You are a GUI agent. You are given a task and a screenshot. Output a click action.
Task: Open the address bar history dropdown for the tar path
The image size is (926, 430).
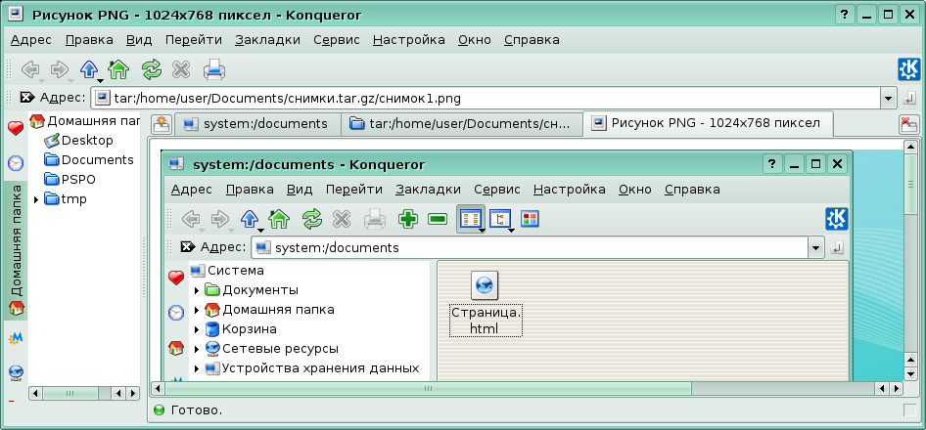(887, 99)
